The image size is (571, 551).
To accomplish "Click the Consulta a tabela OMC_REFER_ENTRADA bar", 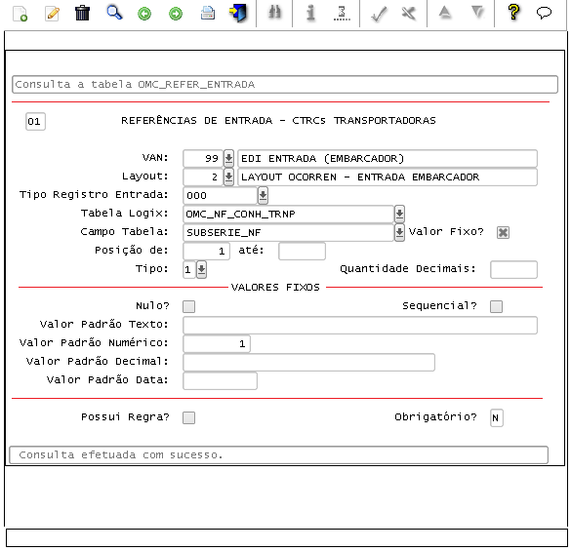I will (x=285, y=85).
